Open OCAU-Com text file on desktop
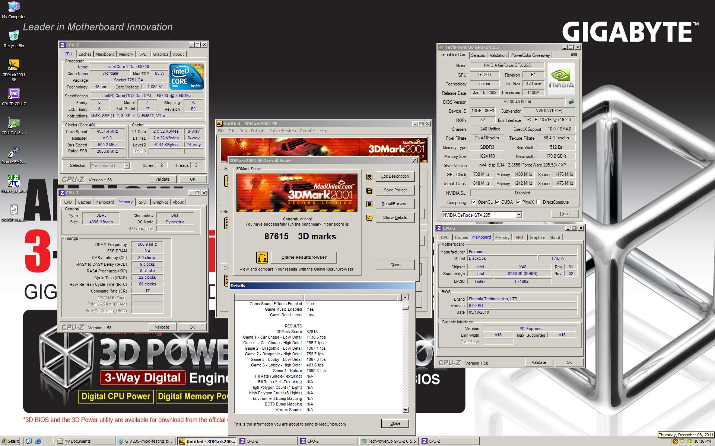 [x=14, y=213]
